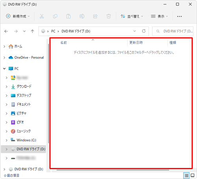
Task: Click the Share icon in toolbar
Action: click(x=95, y=16)
